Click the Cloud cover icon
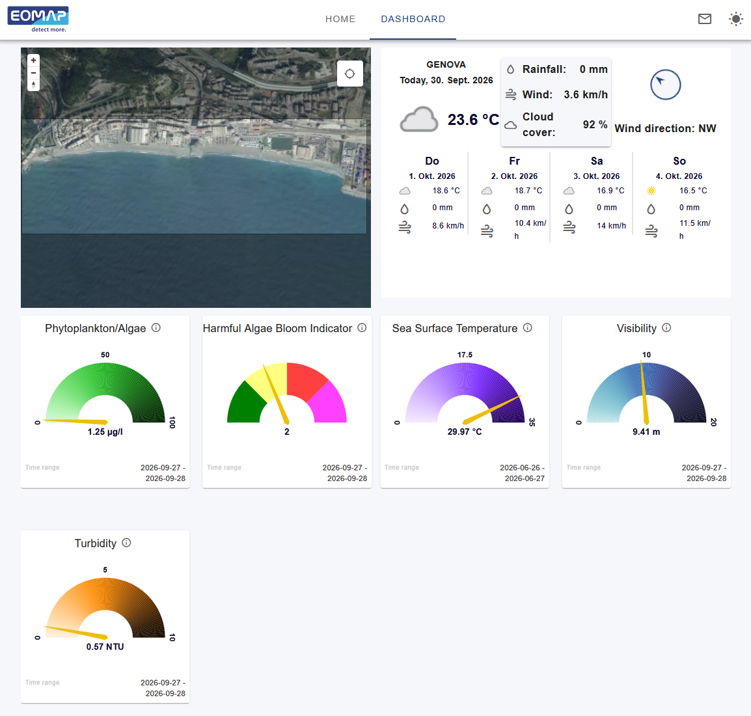Viewport: 751px width, 716px height. (x=511, y=125)
